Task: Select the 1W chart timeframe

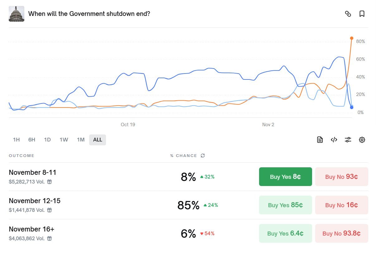Action: point(64,140)
